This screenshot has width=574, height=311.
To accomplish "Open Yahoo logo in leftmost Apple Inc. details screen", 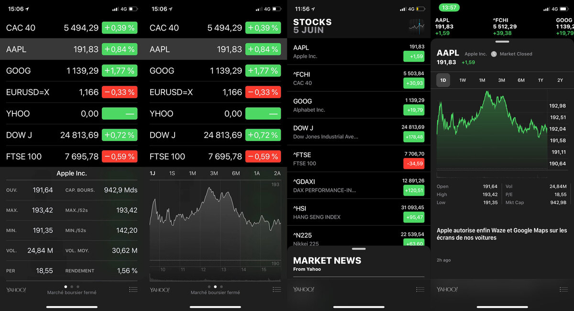I will (x=16, y=289).
